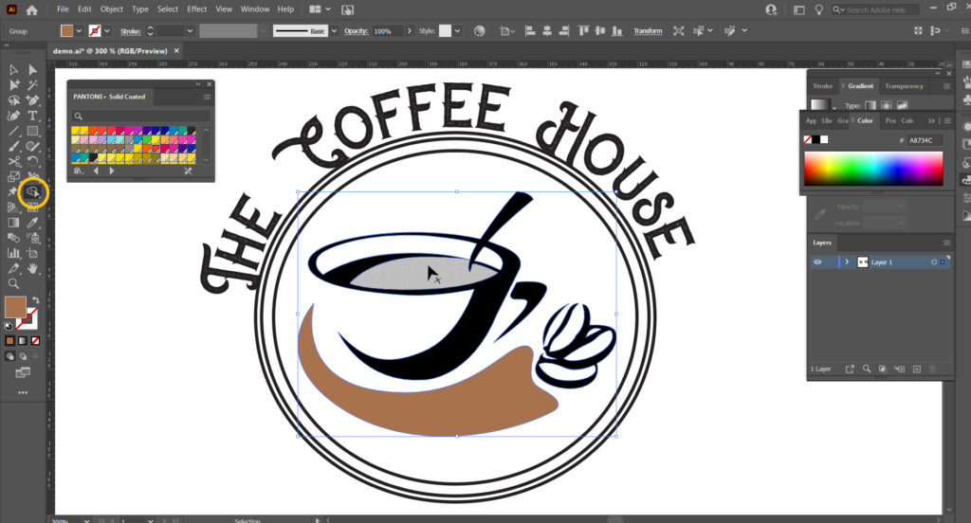The image size is (971, 523).
Task: Swap fill and stroke colors
Action: pos(34,300)
